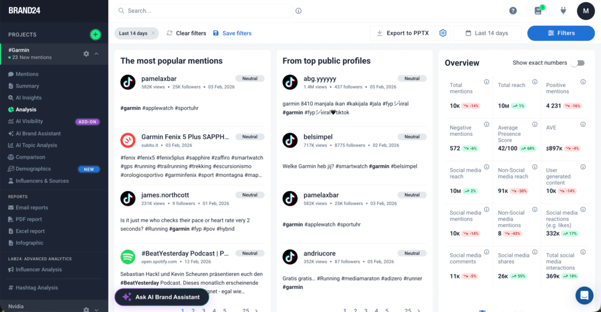The image size is (601, 312).
Task: Open the live chat bubble icon
Action: point(584,295)
